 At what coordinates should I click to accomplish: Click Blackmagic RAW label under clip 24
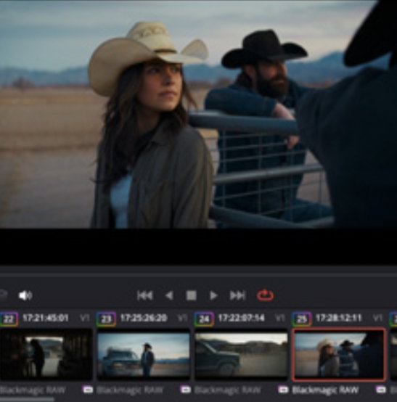point(228,390)
